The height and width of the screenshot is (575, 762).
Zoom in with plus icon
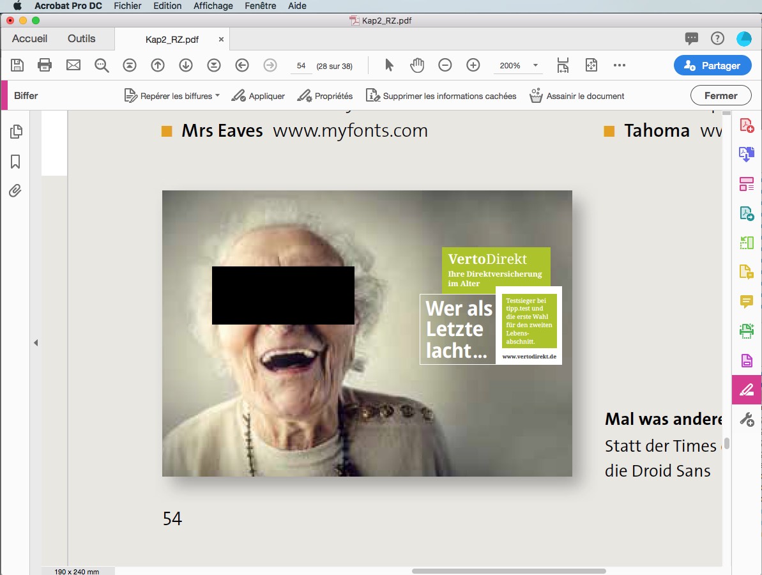(x=473, y=65)
